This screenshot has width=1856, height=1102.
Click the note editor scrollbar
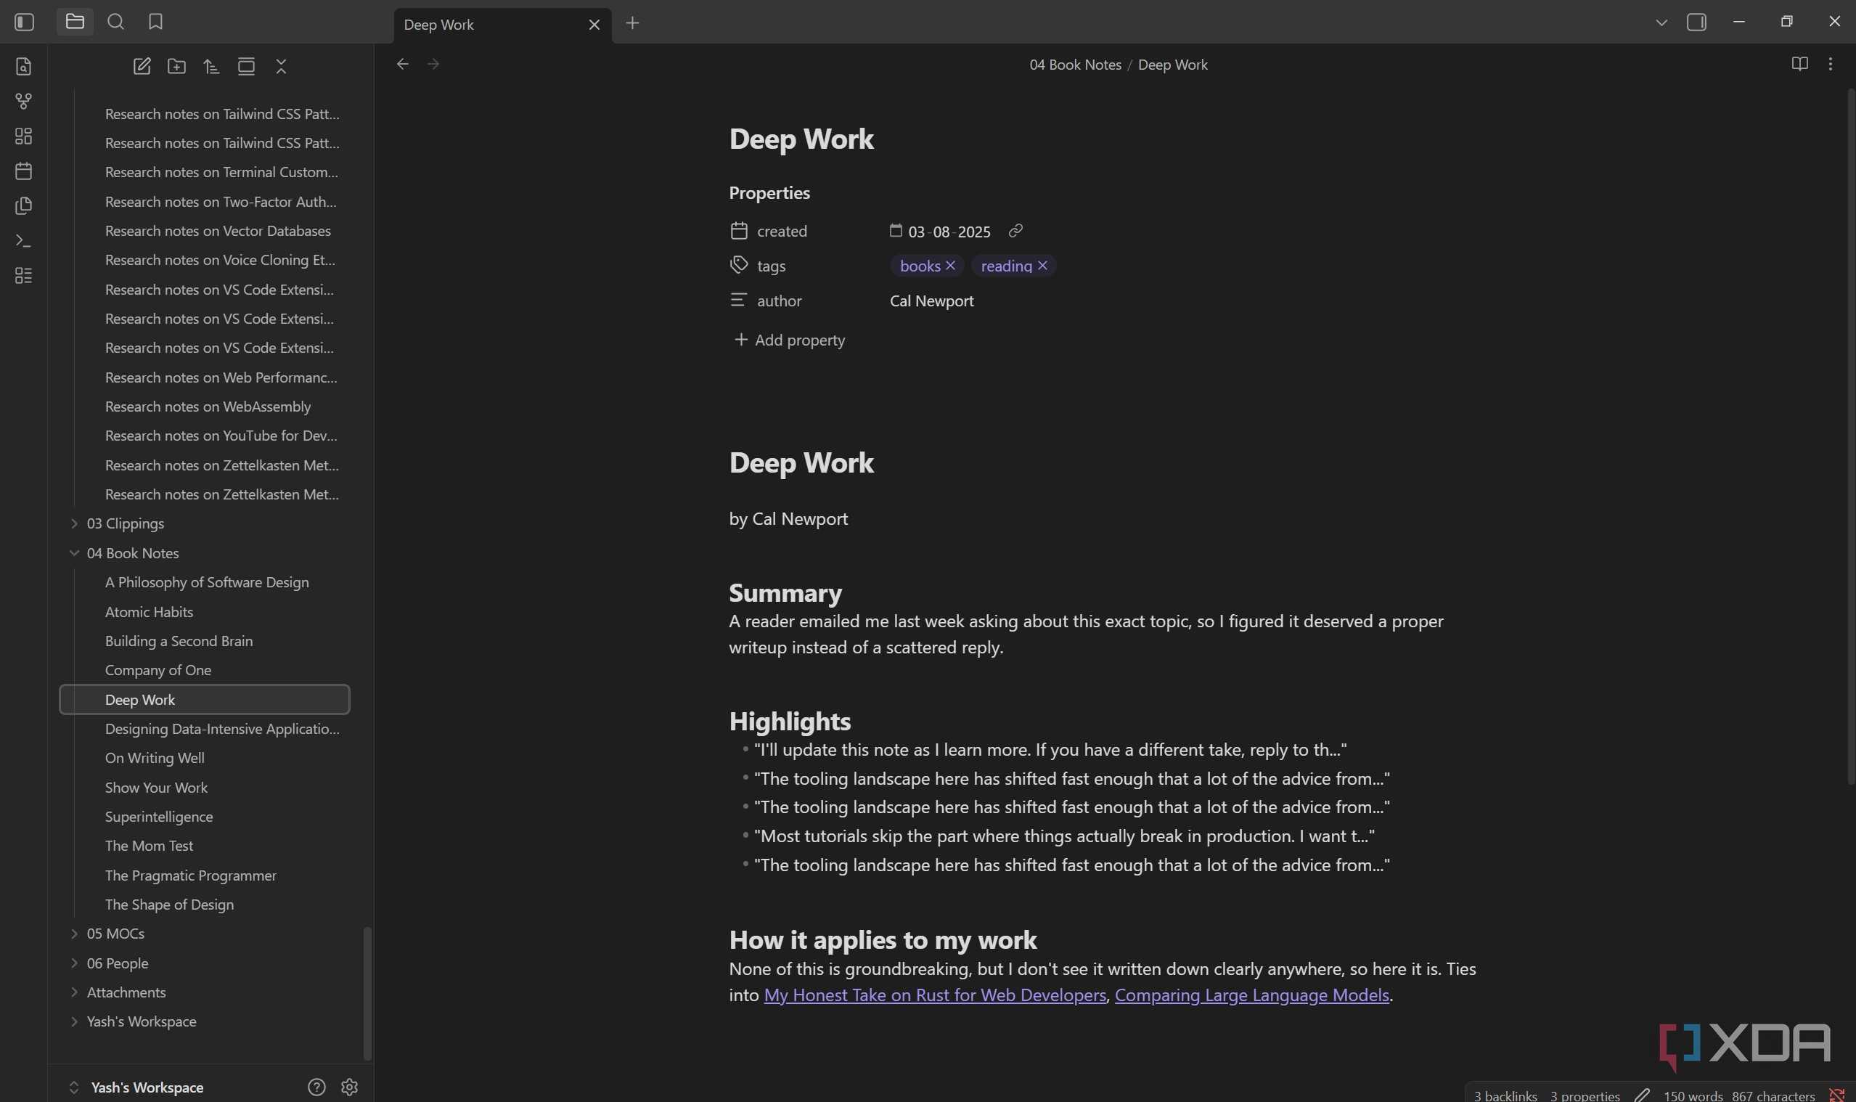point(1851,436)
